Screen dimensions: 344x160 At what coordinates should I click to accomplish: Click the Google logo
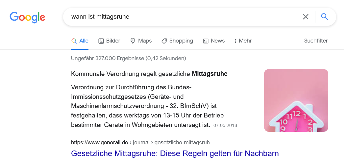pos(27,17)
